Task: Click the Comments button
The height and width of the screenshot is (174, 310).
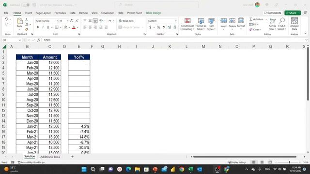Action: tap(272, 13)
